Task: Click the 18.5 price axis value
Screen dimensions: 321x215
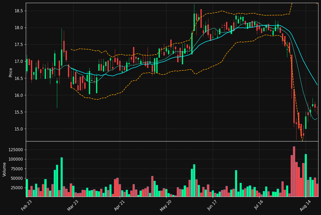Action: [x=19, y=11]
